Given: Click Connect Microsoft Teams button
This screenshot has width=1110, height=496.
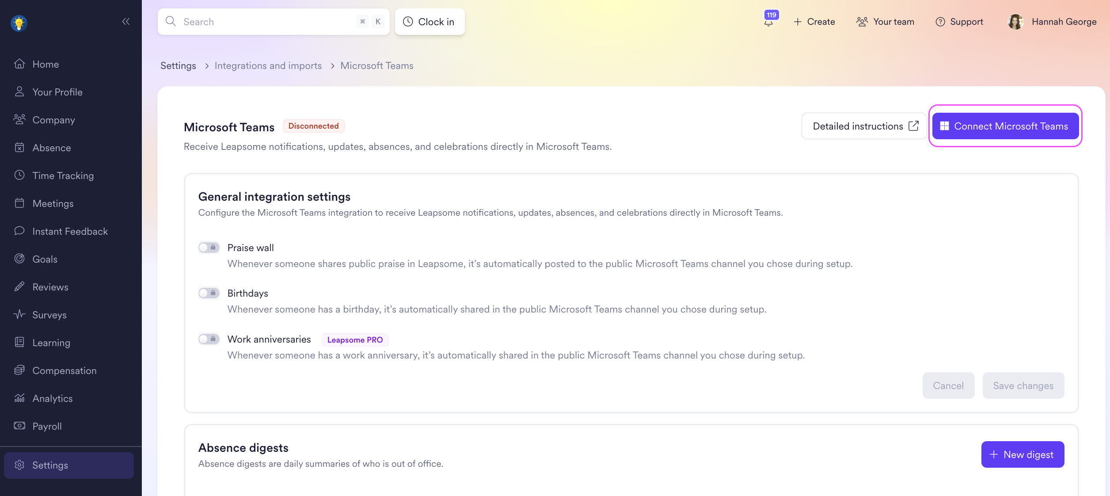Looking at the screenshot, I should 1005,126.
